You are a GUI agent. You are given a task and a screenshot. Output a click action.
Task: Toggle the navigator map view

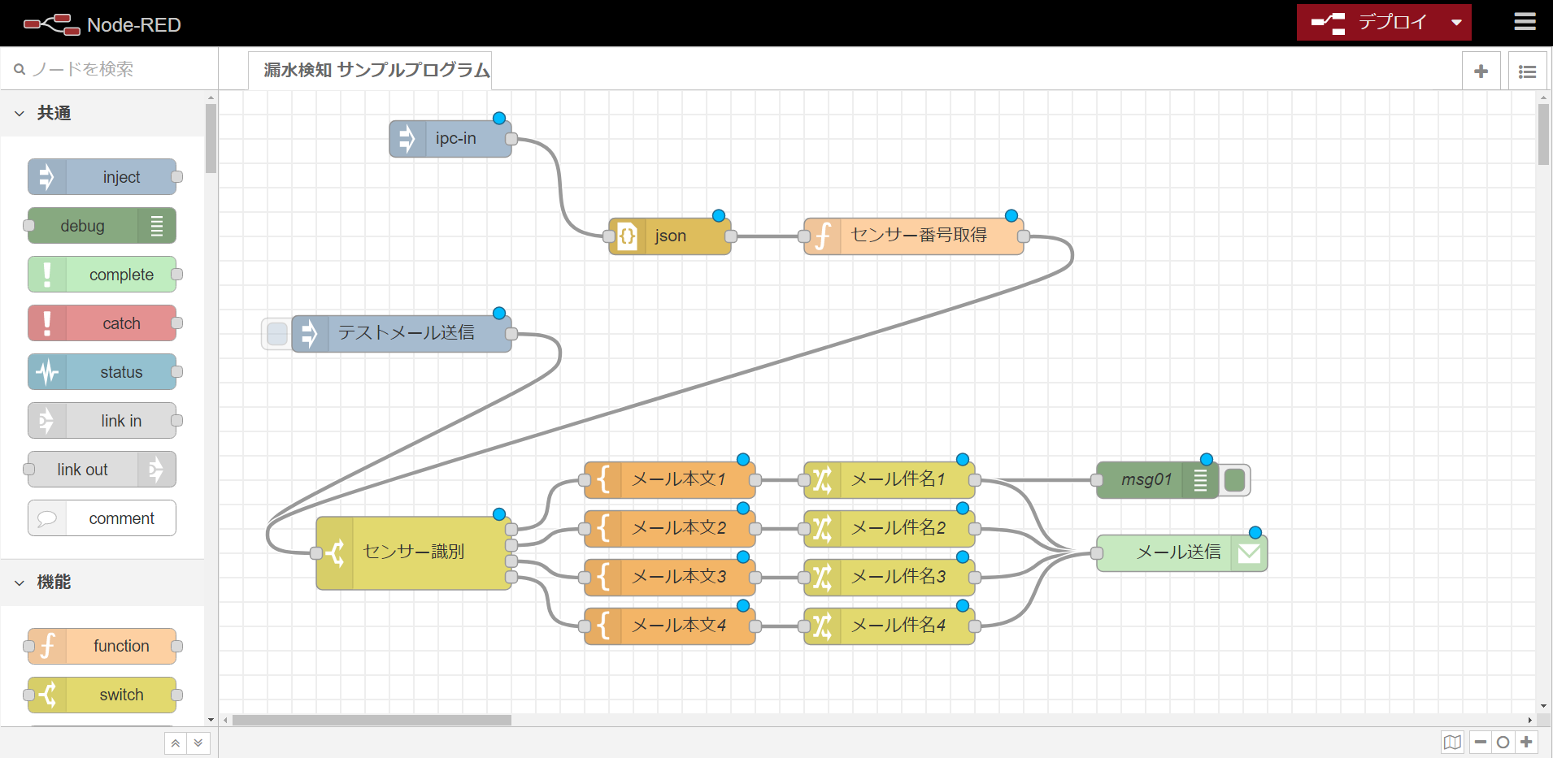coord(1452,742)
